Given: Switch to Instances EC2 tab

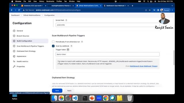Looking at the screenshot, I should (x=33, y=6).
